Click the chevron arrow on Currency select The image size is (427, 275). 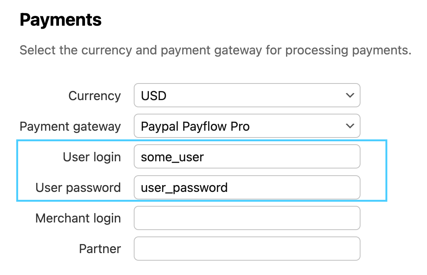350,96
